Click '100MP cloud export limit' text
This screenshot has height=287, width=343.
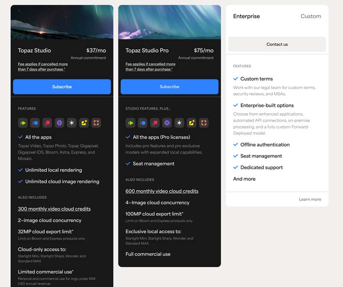point(154,214)
